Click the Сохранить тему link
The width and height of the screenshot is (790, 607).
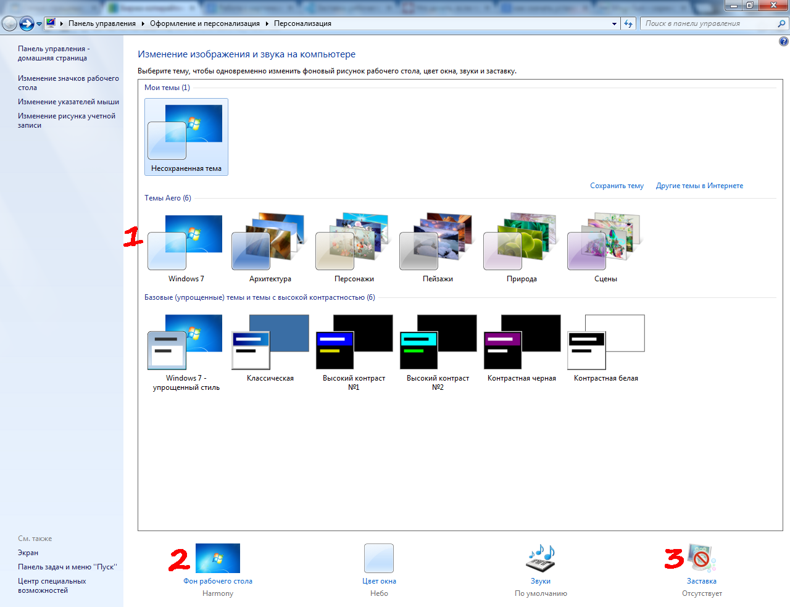point(617,186)
